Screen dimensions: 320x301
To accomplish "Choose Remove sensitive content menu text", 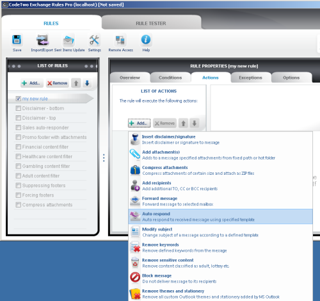I will (x=168, y=260).
